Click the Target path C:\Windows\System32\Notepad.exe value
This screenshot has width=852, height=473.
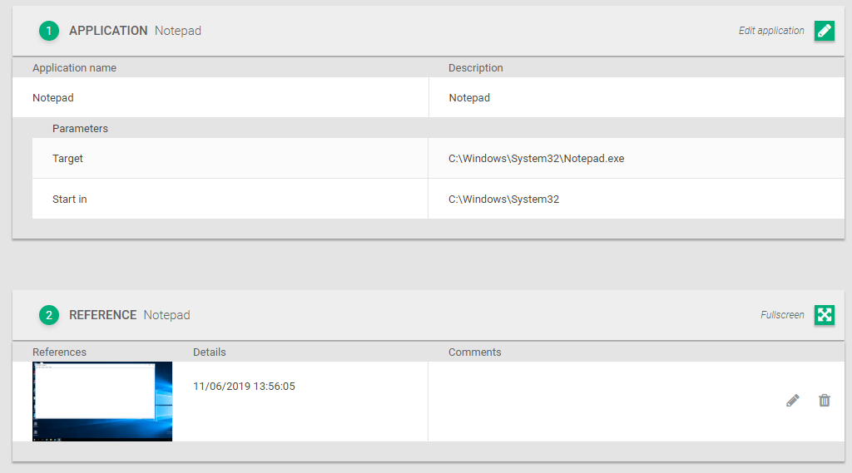click(x=537, y=159)
